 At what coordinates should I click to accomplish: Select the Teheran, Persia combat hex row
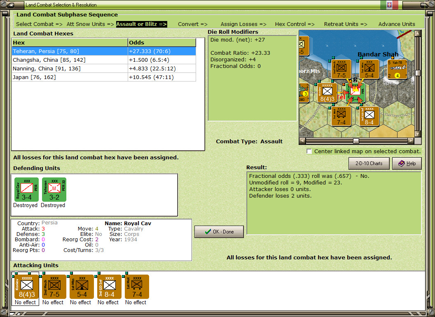tap(104, 51)
